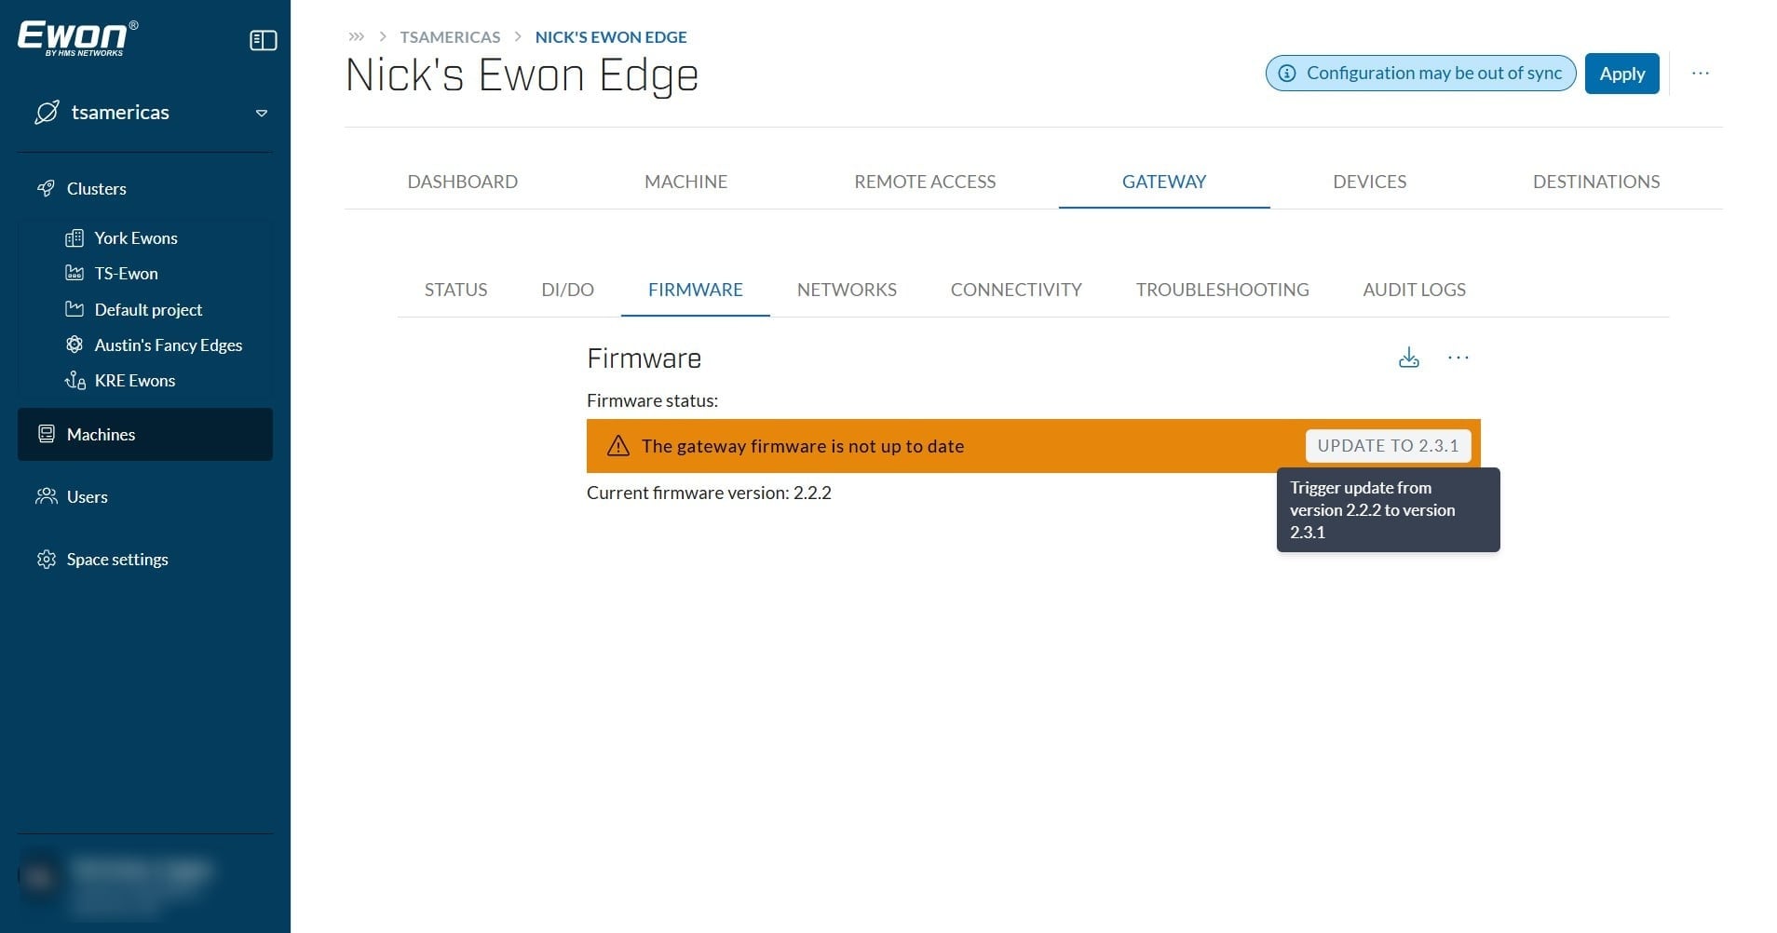Click the Default project chart icon
Image resolution: width=1777 pixels, height=933 pixels.
(75, 309)
